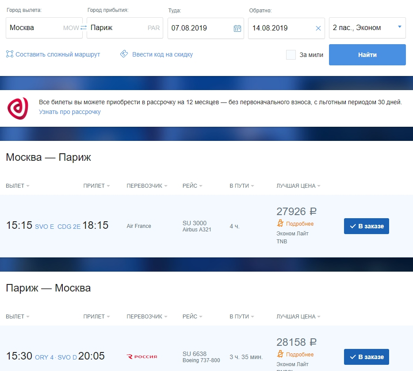Click the Найти search button
This screenshot has width=413, height=371.
367,55
